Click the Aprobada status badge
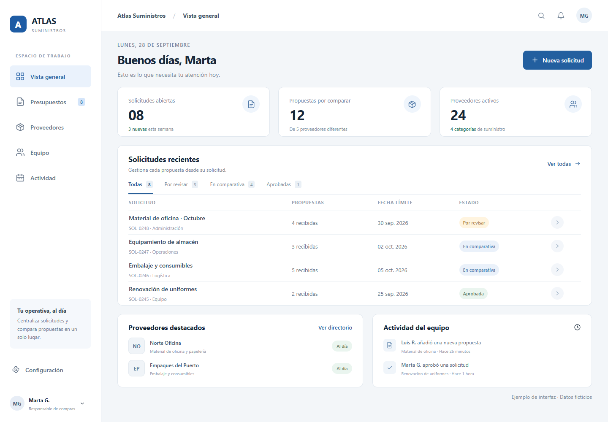The image size is (608, 422). point(473,294)
